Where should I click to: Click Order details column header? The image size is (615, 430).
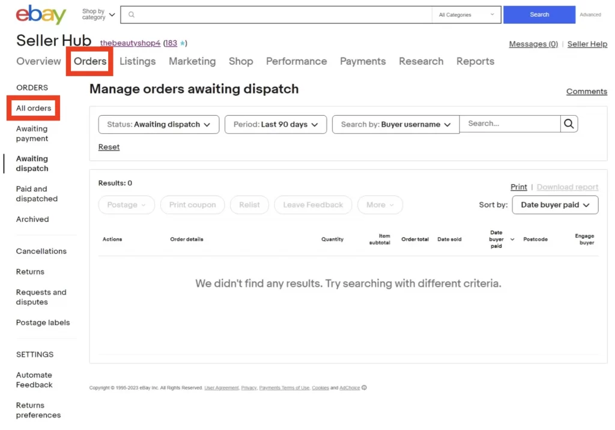(x=187, y=239)
